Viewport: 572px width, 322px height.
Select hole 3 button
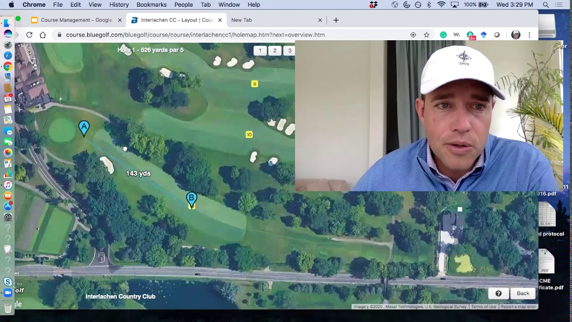(290, 51)
